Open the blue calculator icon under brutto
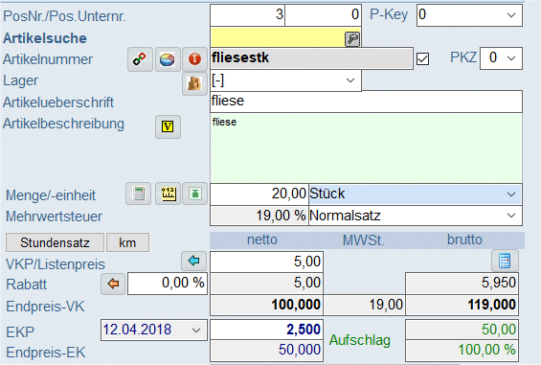This screenshot has height=365, width=541. (505, 261)
